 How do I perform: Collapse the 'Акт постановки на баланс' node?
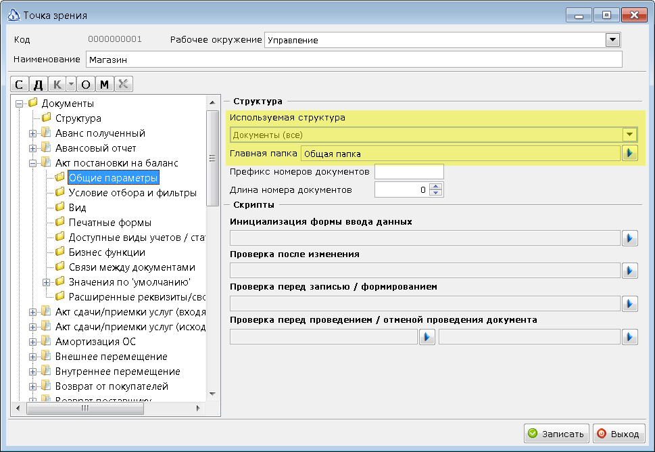coord(32,164)
